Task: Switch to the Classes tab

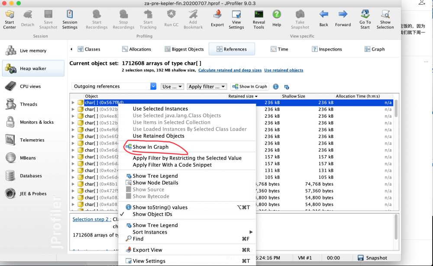Action: (89, 49)
